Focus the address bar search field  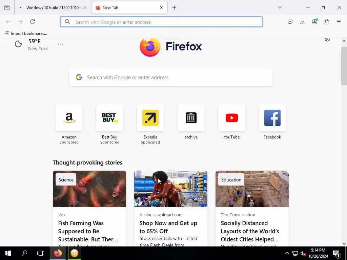pos(161,22)
